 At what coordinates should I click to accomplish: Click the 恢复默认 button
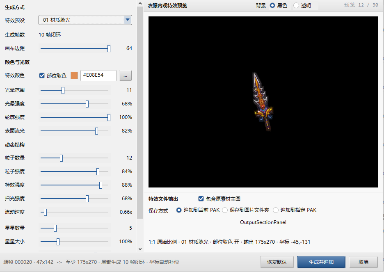click(277, 262)
